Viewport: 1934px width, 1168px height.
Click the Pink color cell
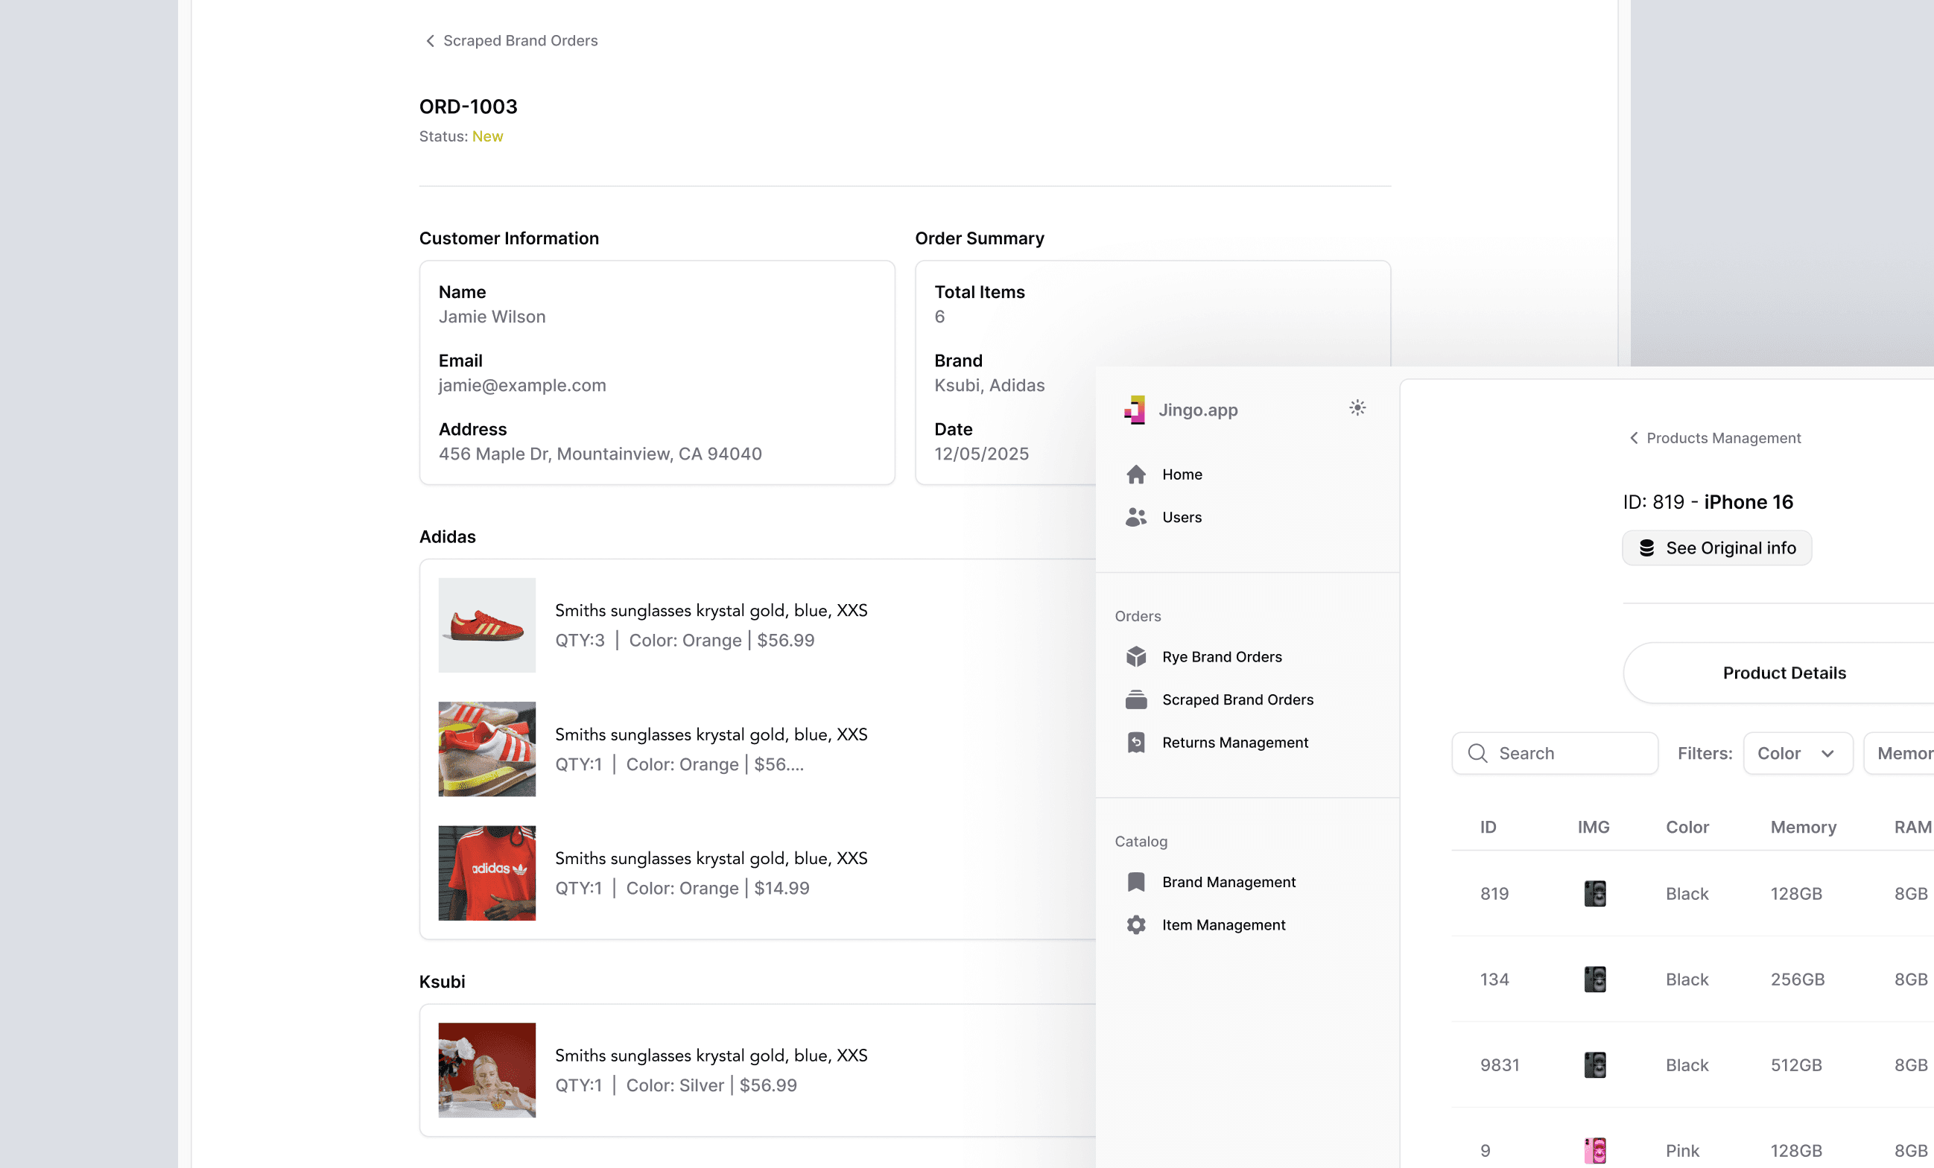point(1682,1150)
